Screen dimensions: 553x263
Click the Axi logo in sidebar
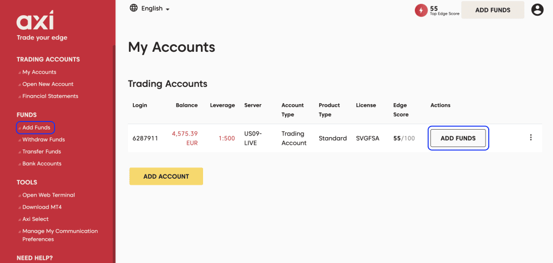[x=35, y=21]
